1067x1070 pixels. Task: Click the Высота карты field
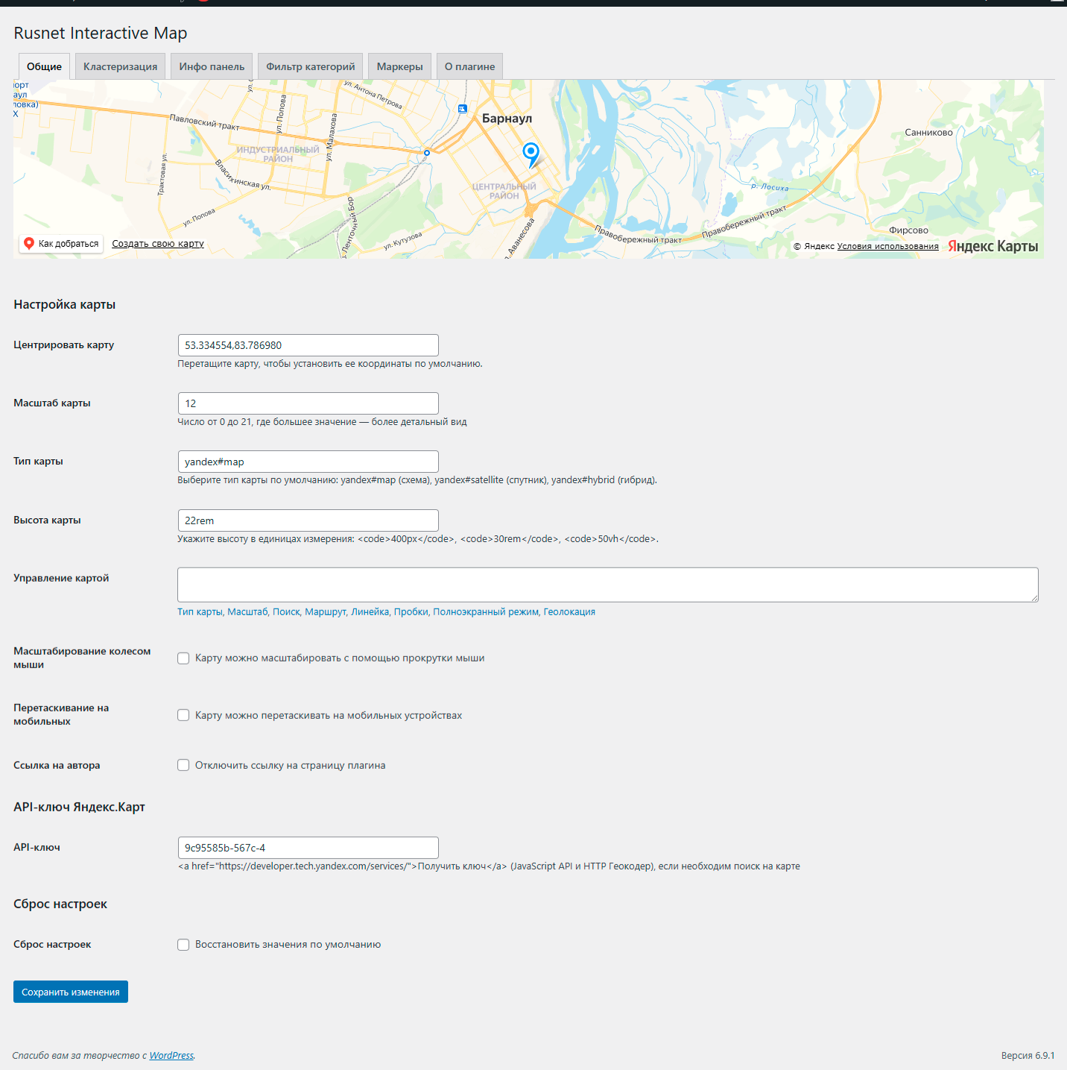pyautogui.click(x=308, y=520)
